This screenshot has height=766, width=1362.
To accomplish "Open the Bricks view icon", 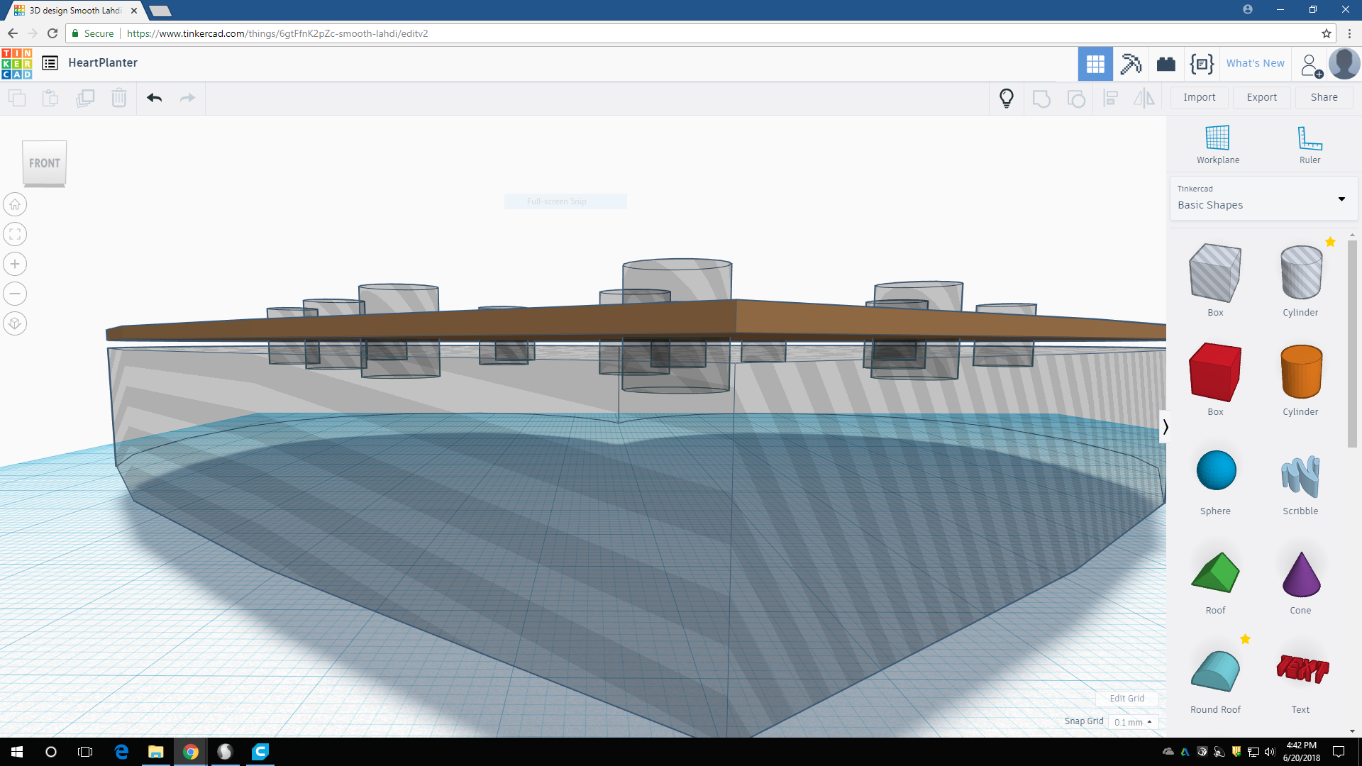I will point(1166,65).
